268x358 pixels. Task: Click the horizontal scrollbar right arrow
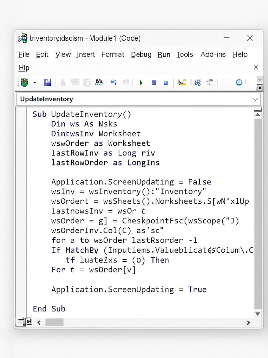[x=248, y=322]
